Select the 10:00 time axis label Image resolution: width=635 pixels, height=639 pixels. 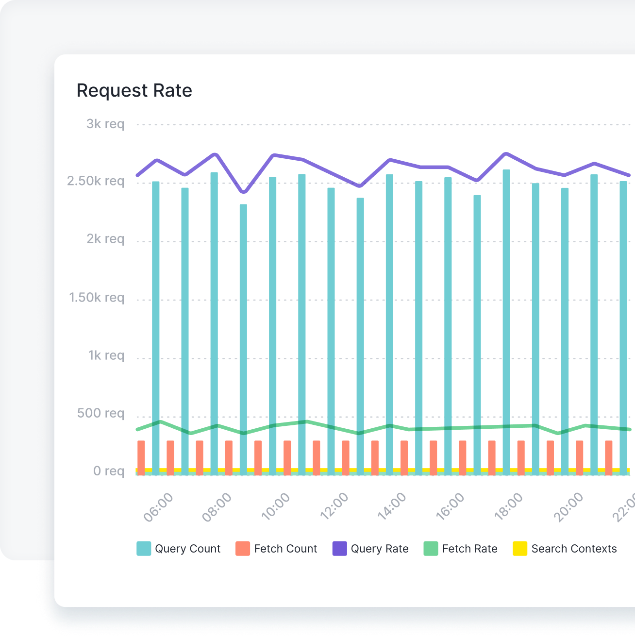pos(276,507)
